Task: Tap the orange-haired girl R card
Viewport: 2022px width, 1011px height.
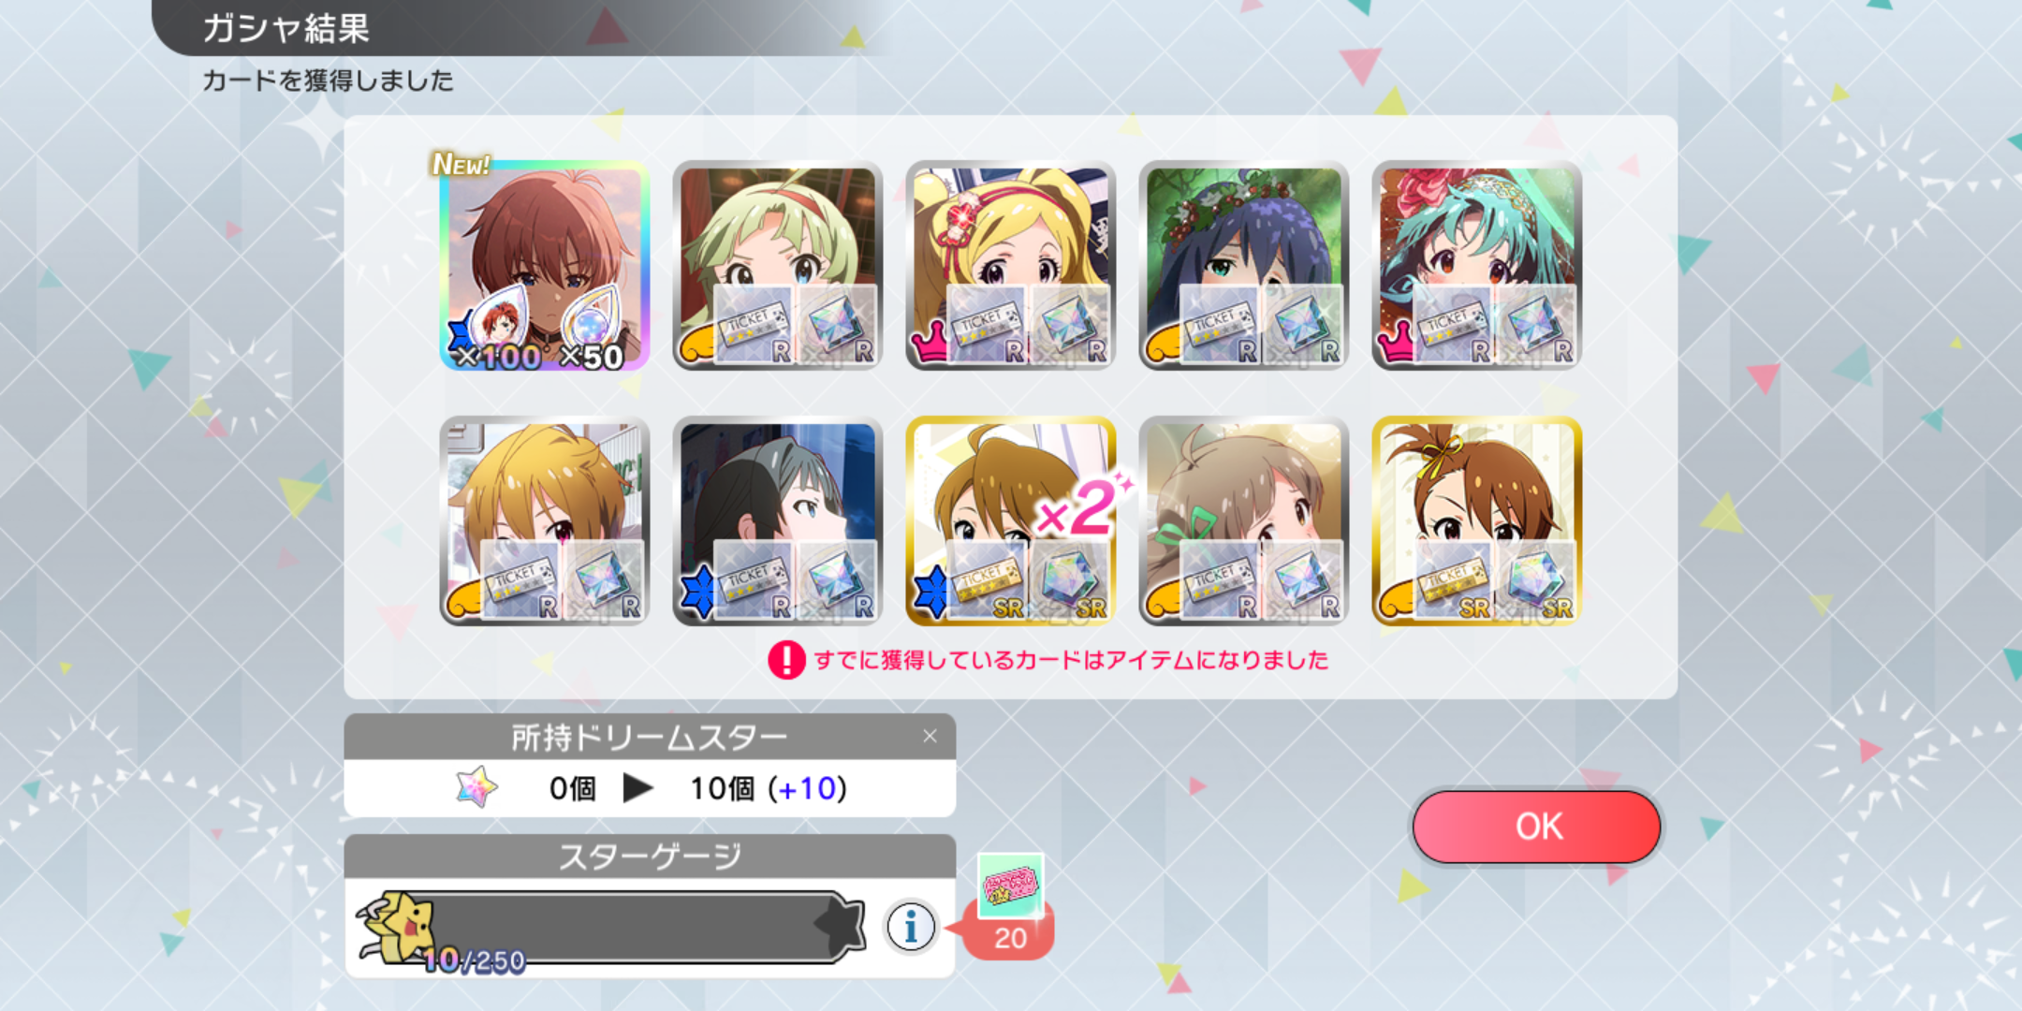Action: point(545,521)
